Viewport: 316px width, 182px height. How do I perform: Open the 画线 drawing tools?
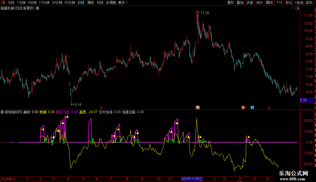270,3
